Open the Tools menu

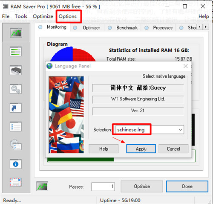point(21,16)
